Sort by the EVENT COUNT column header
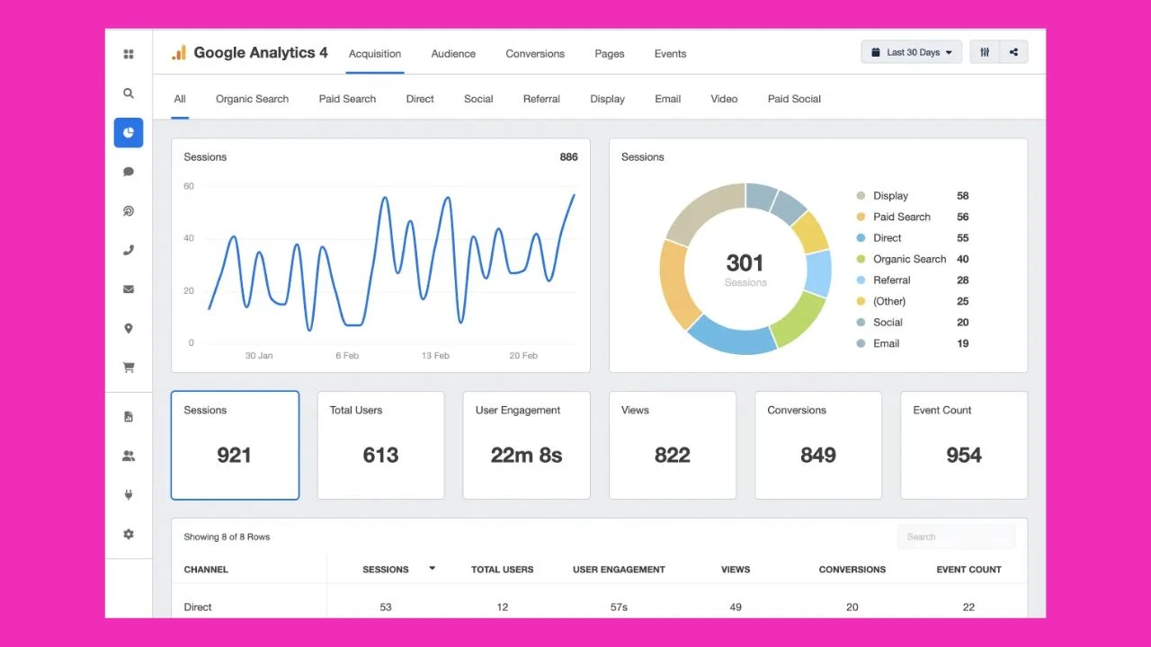The height and width of the screenshot is (647, 1151). 968,570
